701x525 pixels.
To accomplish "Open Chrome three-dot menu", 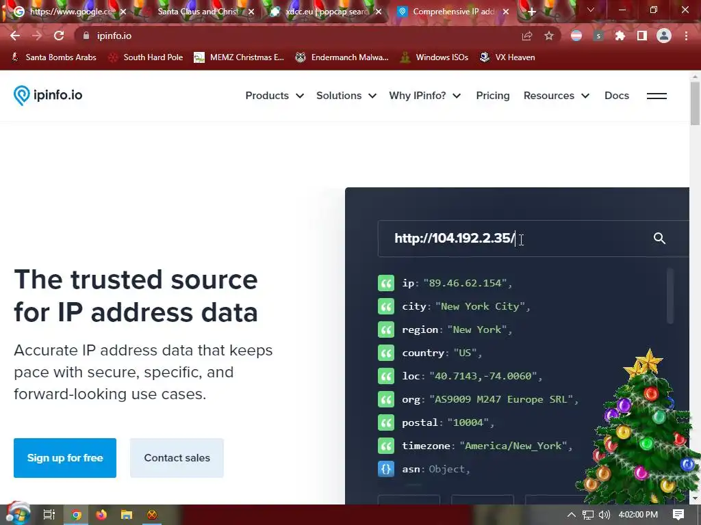I will tap(686, 36).
